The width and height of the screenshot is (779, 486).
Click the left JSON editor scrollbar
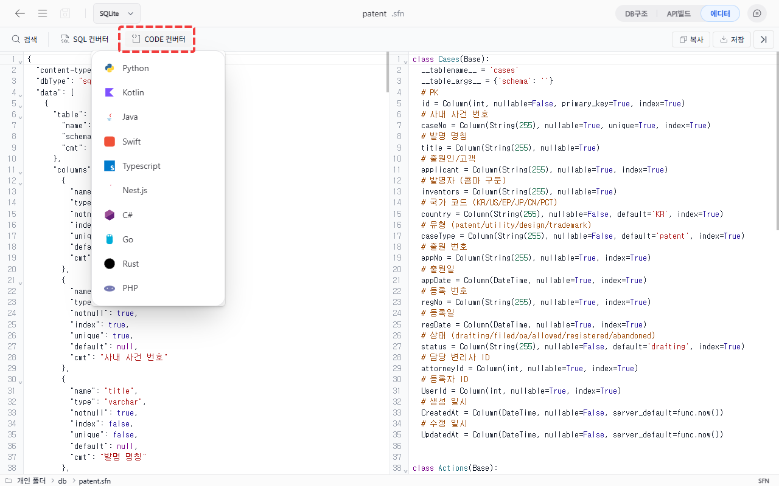[388, 72]
